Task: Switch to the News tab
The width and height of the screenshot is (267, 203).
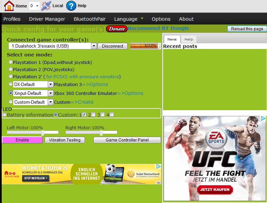Action: (x=172, y=39)
